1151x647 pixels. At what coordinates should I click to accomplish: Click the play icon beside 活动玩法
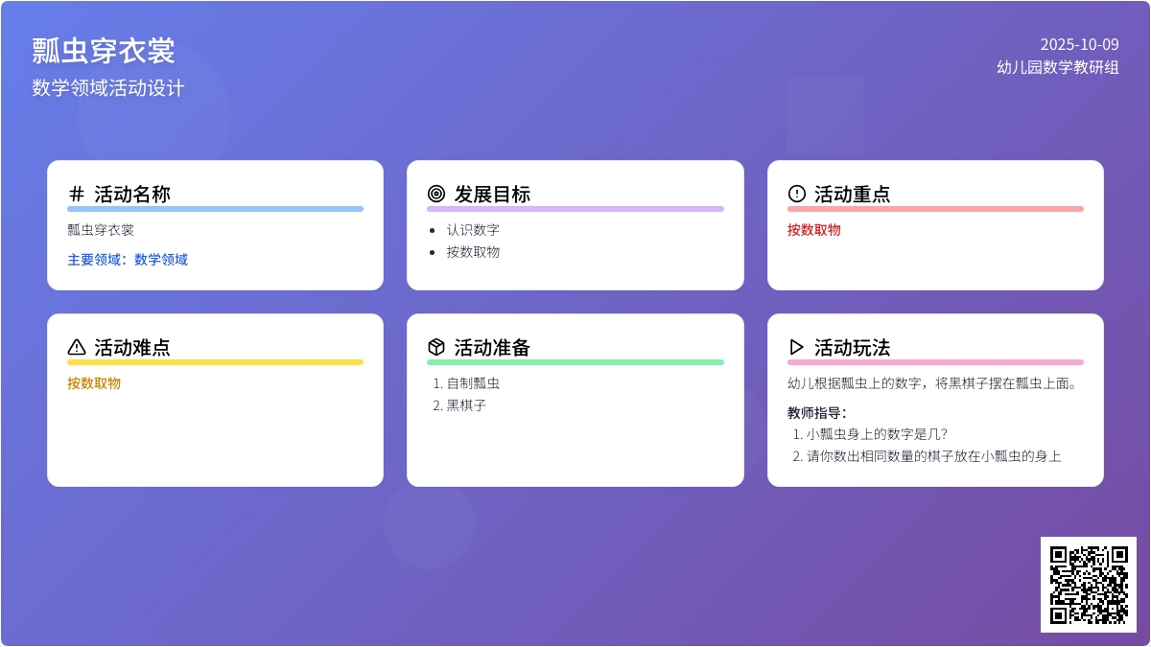(796, 347)
